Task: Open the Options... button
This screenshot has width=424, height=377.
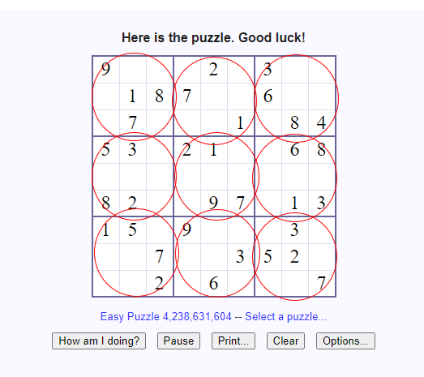Action: pyautogui.click(x=345, y=341)
